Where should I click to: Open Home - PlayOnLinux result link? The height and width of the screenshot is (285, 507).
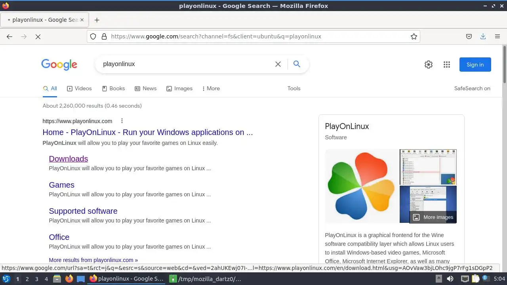pos(148,133)
